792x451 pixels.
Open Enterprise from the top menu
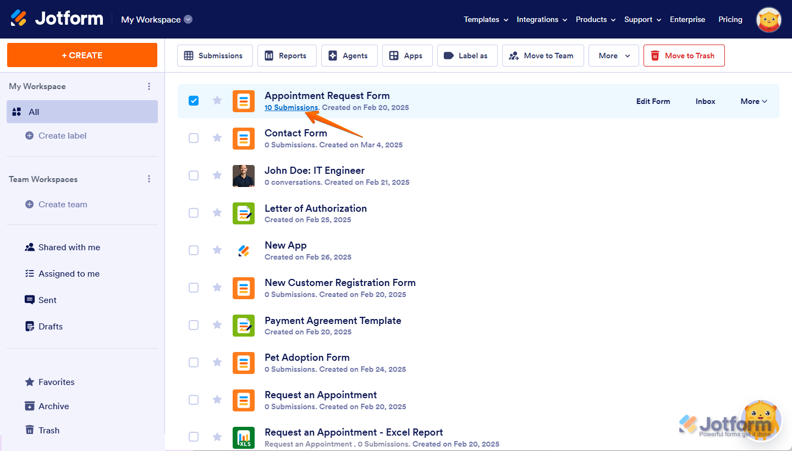(x=687, y=19)
